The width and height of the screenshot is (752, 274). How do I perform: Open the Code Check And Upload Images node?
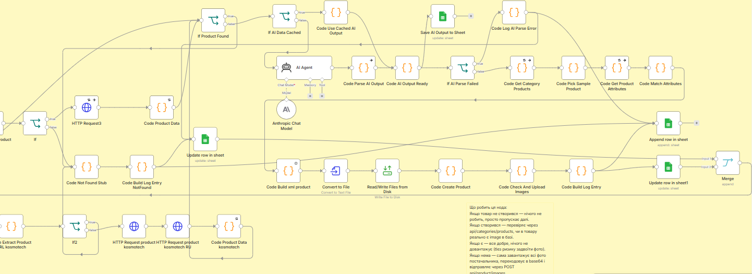(x=522, y=171)
